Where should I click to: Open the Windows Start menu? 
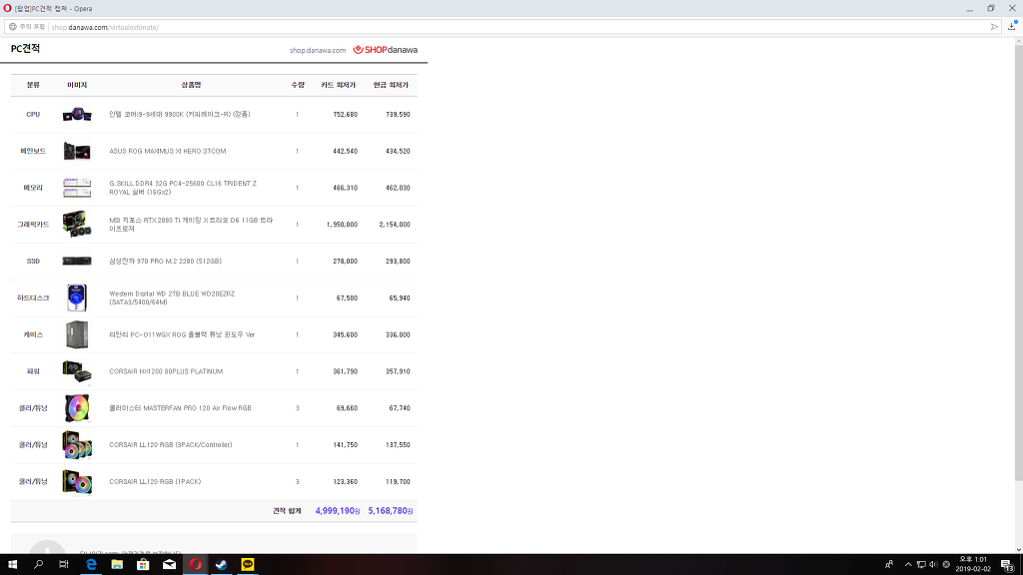click(x=12, y=565)
